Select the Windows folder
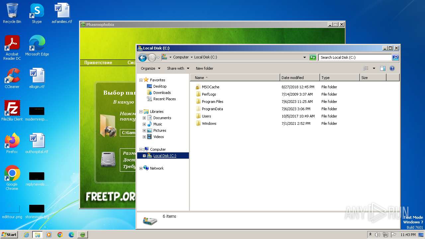Image resolution: width=425 pixels, height=239 pixels. click(x=209, y=123)
